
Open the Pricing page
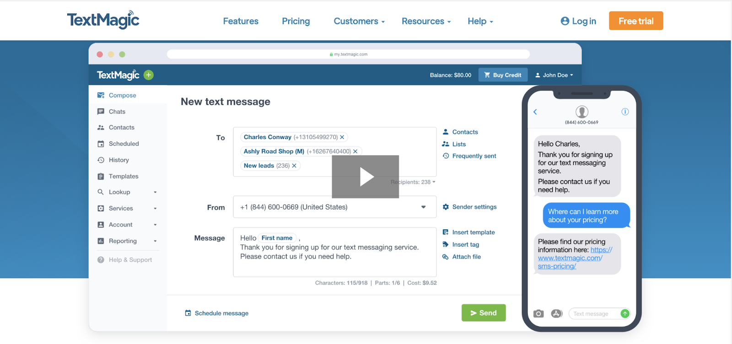tap(296, 21)
